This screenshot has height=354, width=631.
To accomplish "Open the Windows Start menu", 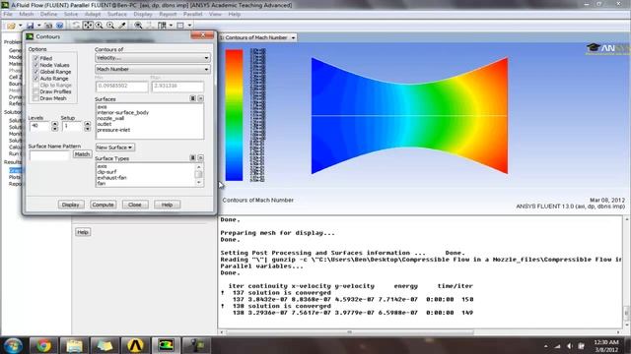I will coord(13,345).
